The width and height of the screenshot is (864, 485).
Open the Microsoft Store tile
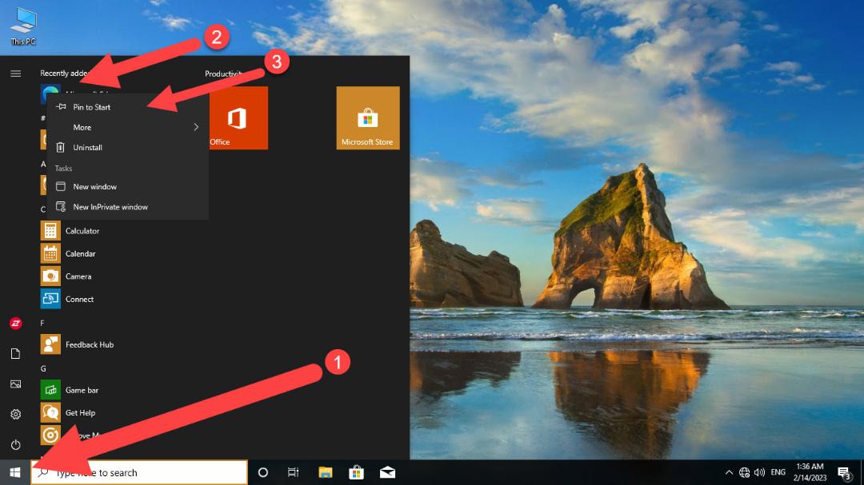coord(367,117)
